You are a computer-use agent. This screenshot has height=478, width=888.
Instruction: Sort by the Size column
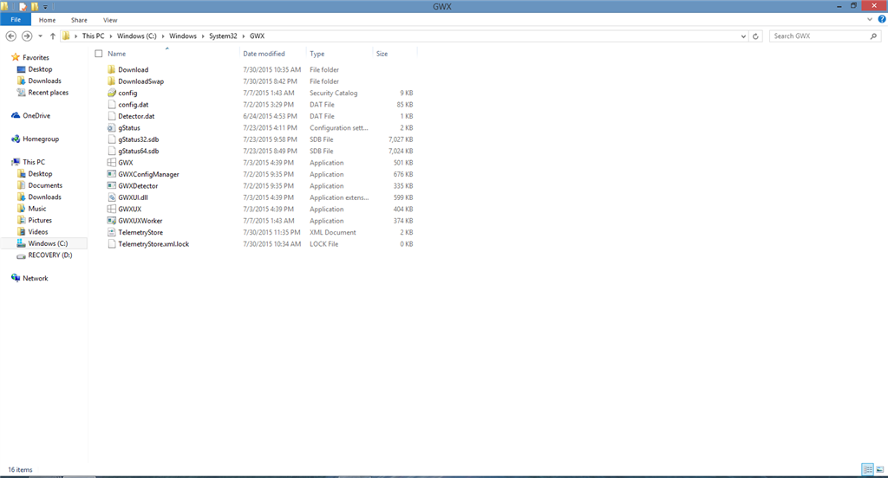[x=382, y=54]
